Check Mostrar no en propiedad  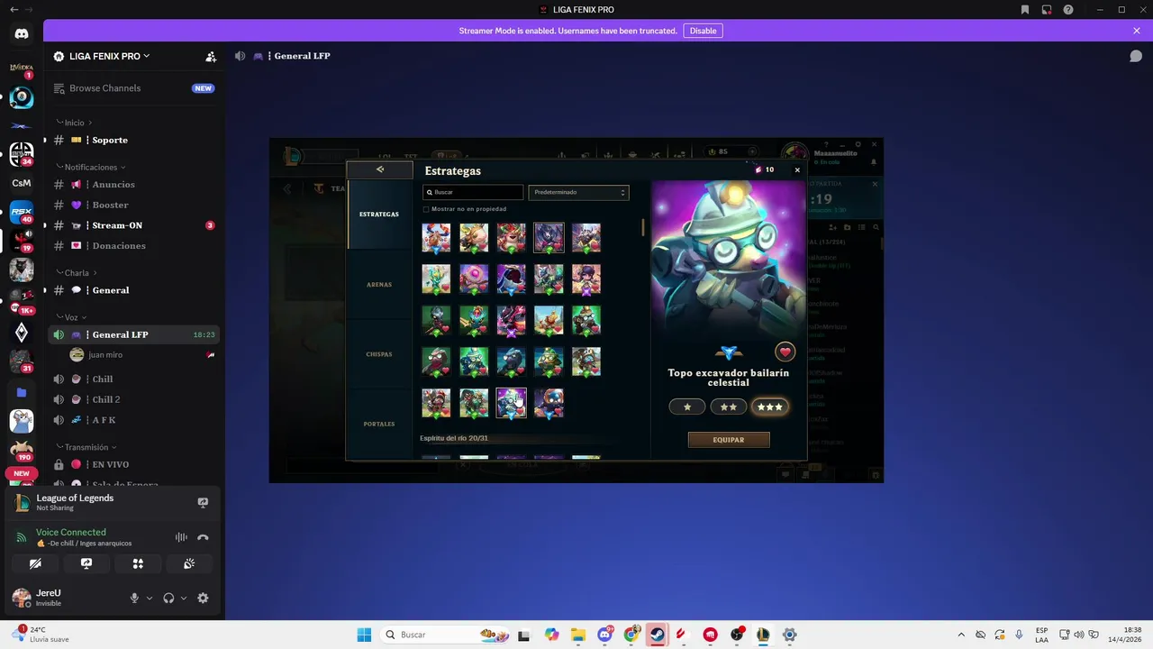point(426,209)
